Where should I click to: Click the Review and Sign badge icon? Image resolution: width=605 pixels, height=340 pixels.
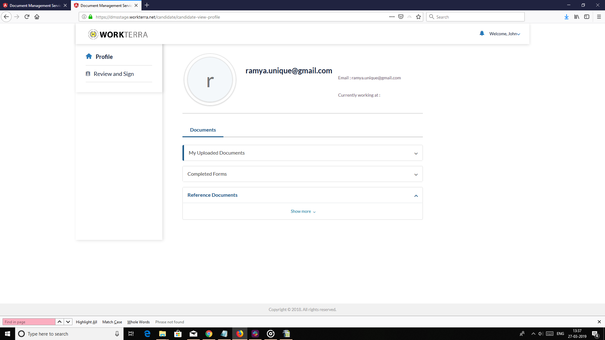(x=88, y=73)
